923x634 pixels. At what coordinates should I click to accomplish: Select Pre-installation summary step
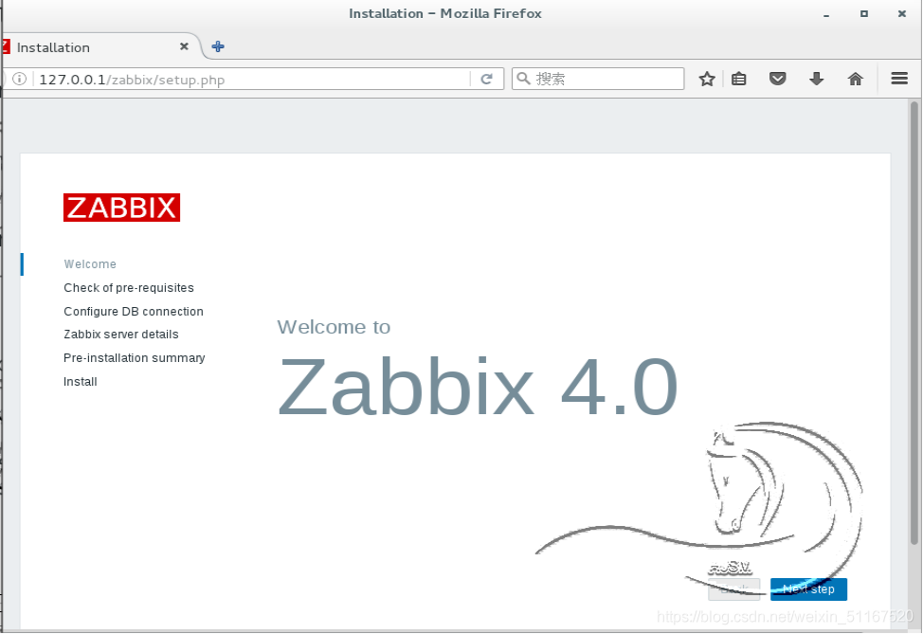135,358
